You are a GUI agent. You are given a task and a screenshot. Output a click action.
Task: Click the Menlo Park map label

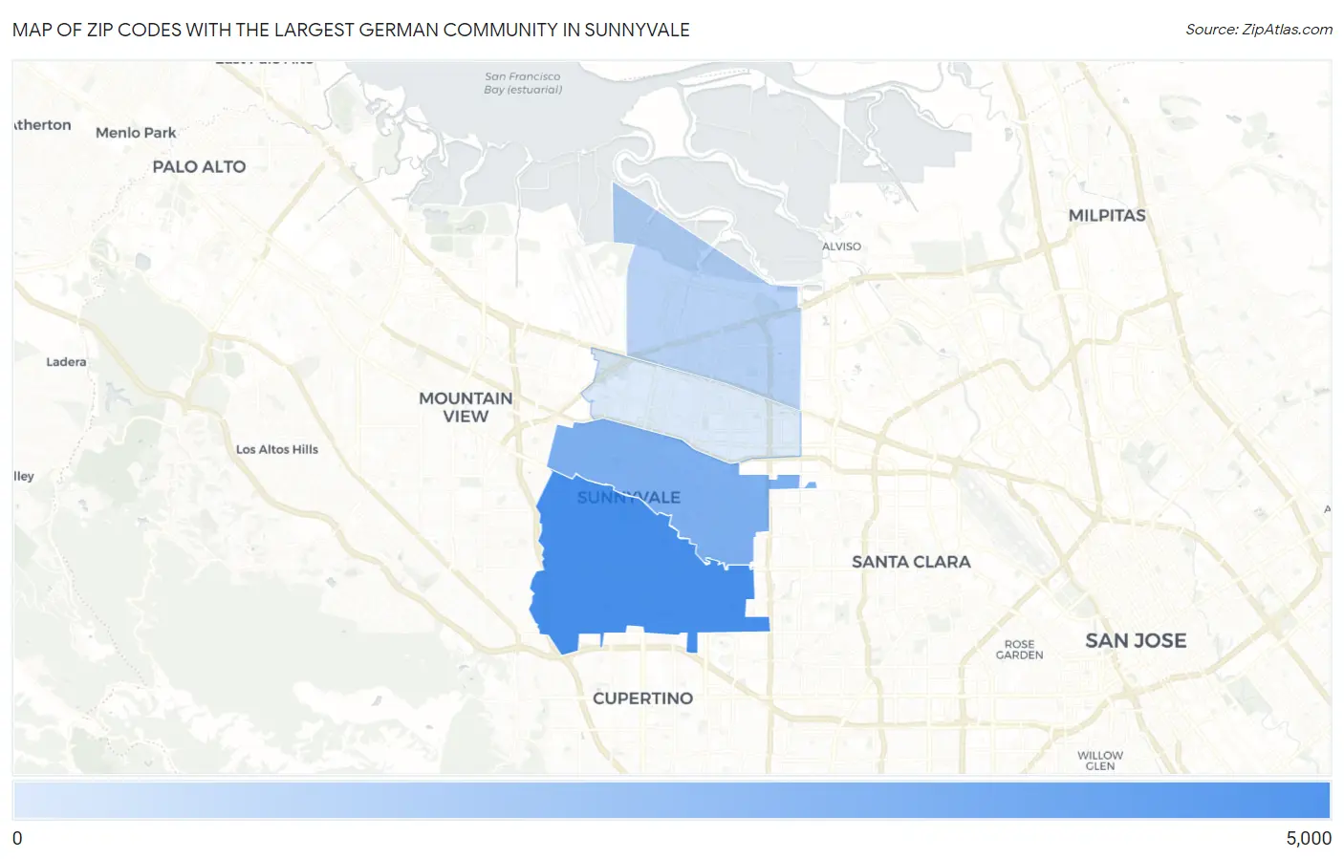[x=136, y=133]
